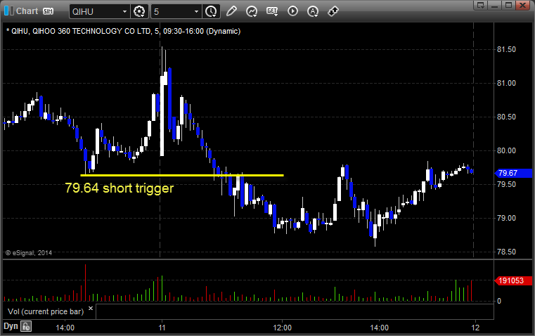Screen dimensions: 535x336
Task: Click the 78.50 price axis label
Action: (x=506, y=252)
